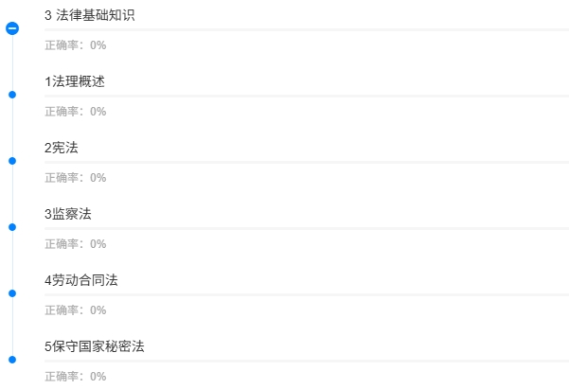Click 正确率 0% text under 法律基础知识
569x389 pixels.
(x=76, y=45)
